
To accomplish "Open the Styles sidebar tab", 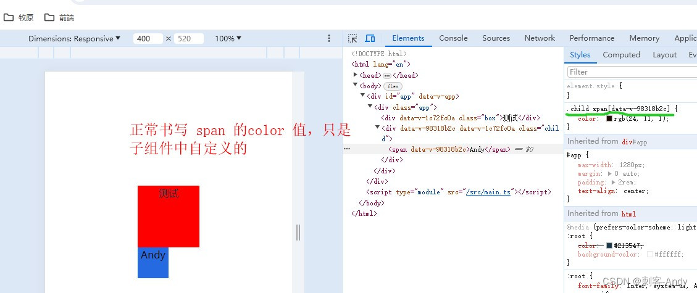I will click(580, 55).
